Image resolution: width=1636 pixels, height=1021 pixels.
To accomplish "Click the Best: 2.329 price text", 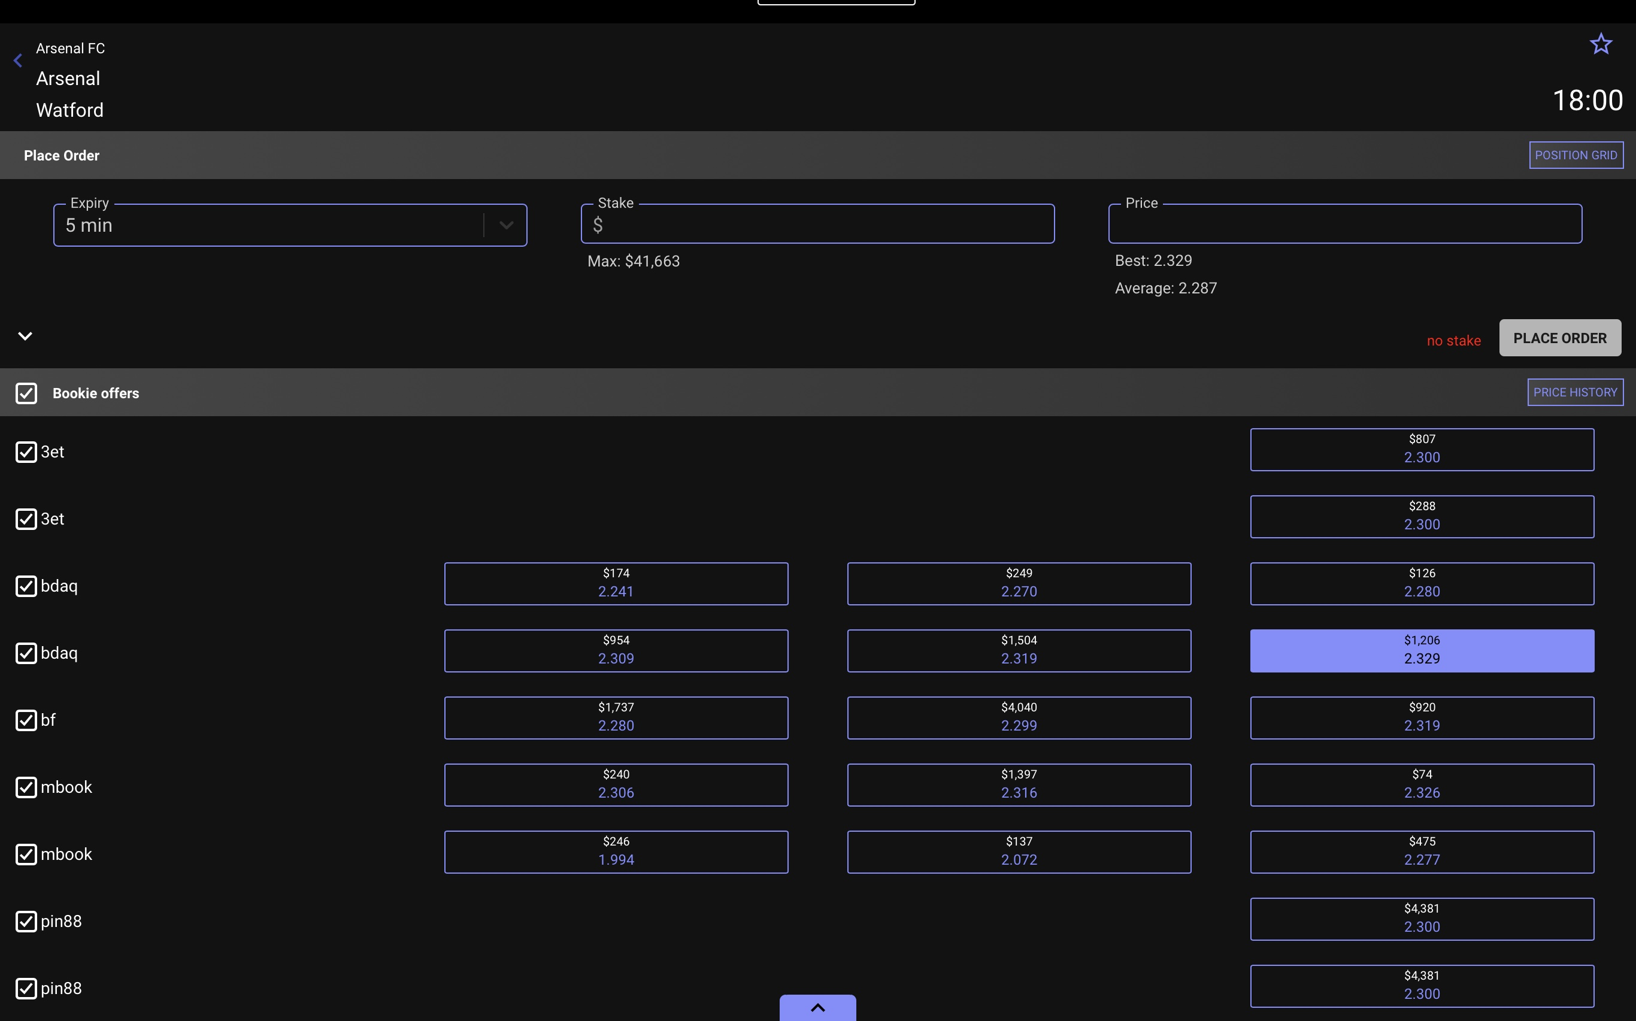I will click(x=1153, y=260).
